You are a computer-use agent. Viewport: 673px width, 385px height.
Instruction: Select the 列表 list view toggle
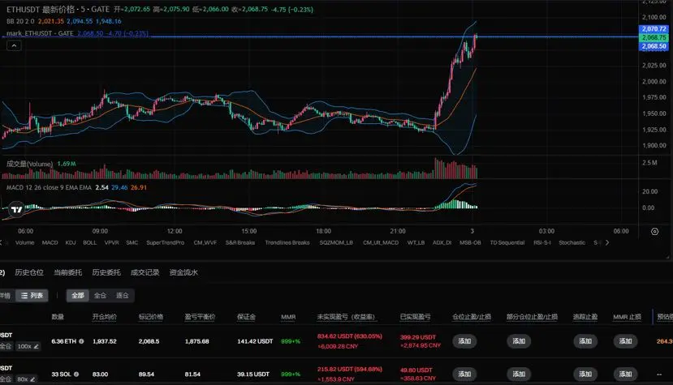click(32, 295)
